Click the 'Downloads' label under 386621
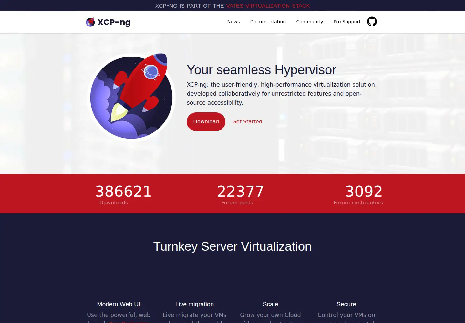The width and height of the screenshot is (465, 323). 114,203
